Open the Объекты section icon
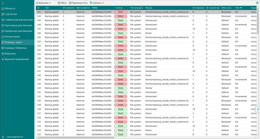Screen dimensions: 260x139 [3, 9]
